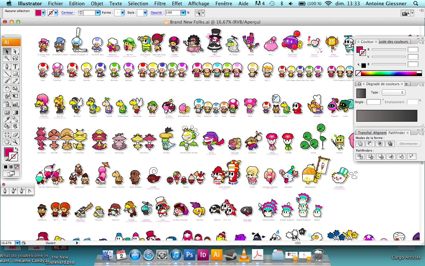Screen dimensions: 425x266
Task: Click the None swatch in Couleur panel
Action: pos(358,73)
